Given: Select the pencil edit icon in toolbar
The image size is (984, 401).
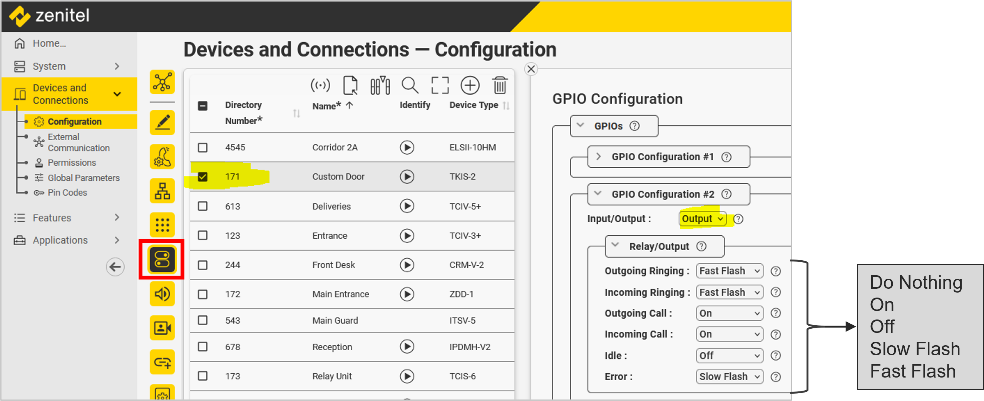Looking at the screenshot, I should click(162, 123).
